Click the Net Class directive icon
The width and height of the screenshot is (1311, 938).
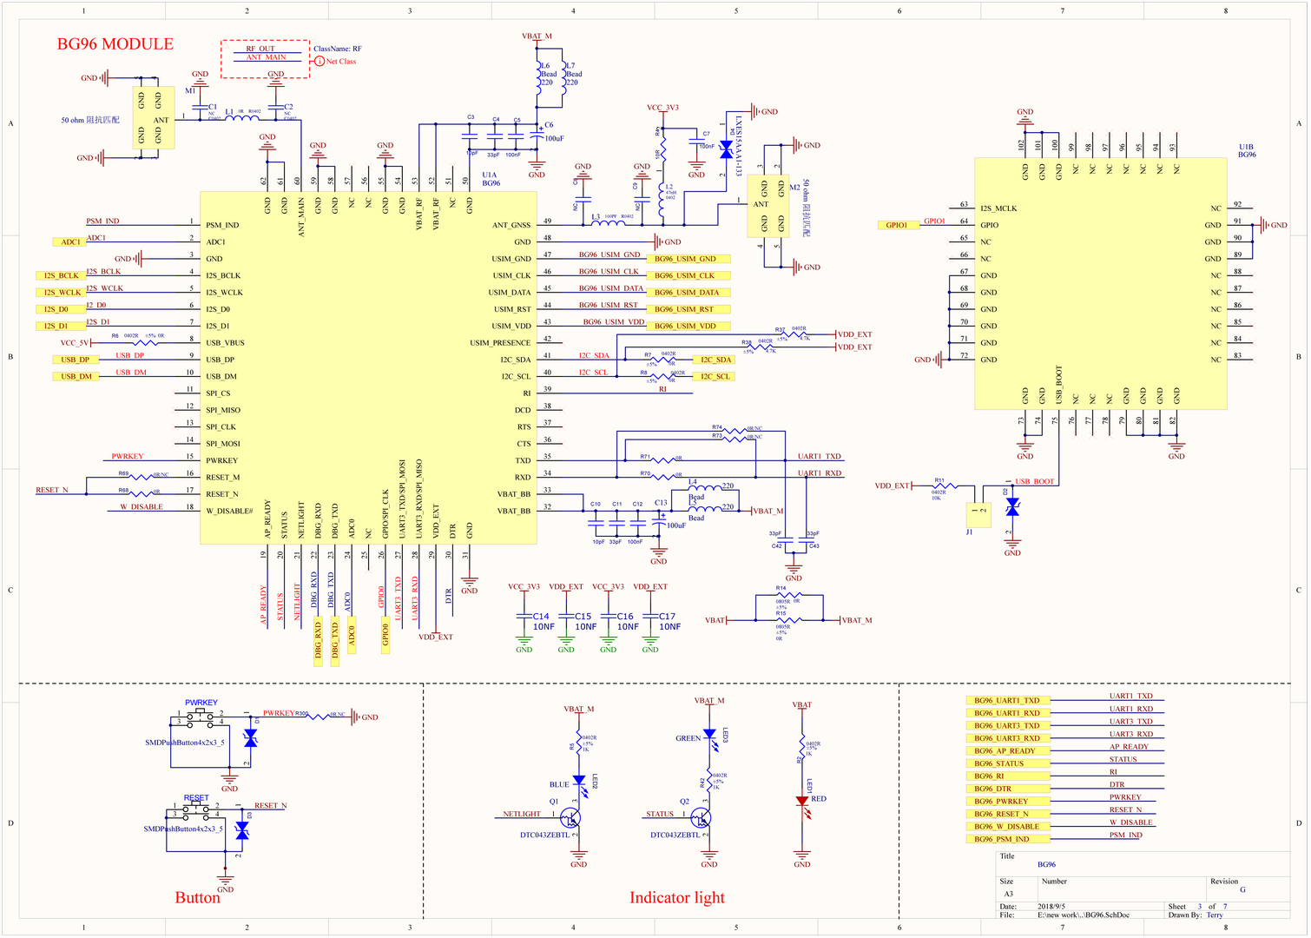(320, 62)
